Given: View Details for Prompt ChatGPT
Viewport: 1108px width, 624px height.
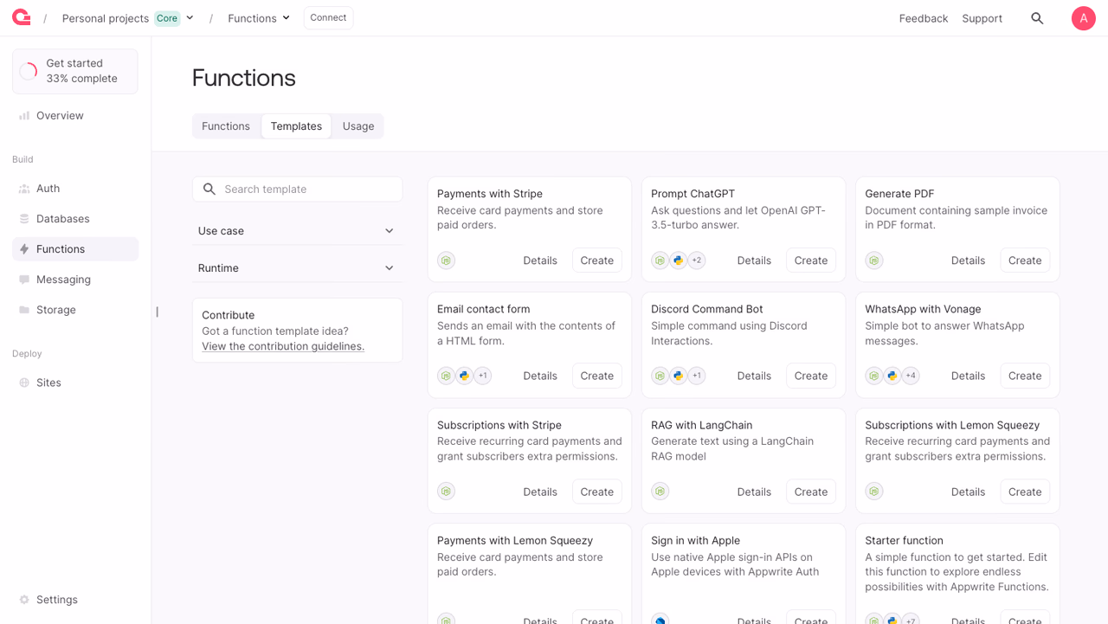Looking at the screenshot, I should 754,261.
